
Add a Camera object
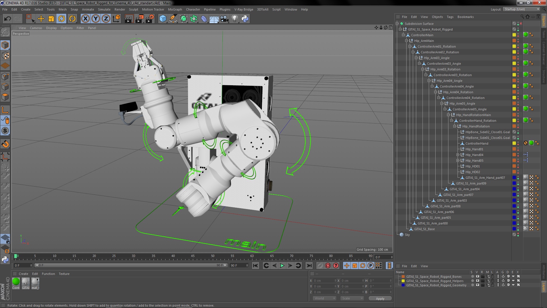224,19
